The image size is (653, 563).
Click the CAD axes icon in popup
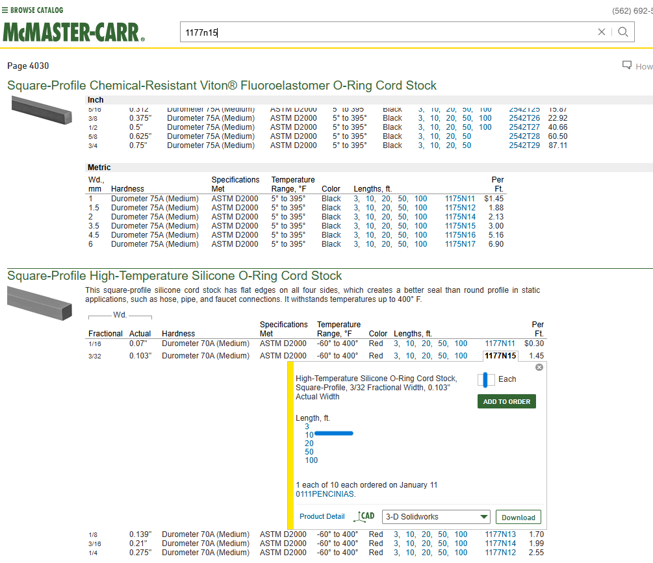click(x=364, y=517)
